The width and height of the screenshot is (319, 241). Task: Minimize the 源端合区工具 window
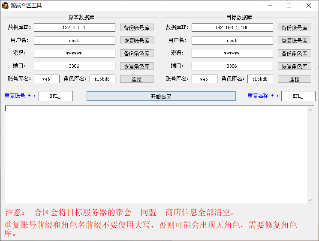(x=270, y=6)
